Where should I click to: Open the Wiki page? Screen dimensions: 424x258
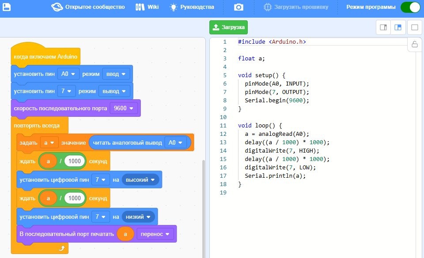pos(147,7)
